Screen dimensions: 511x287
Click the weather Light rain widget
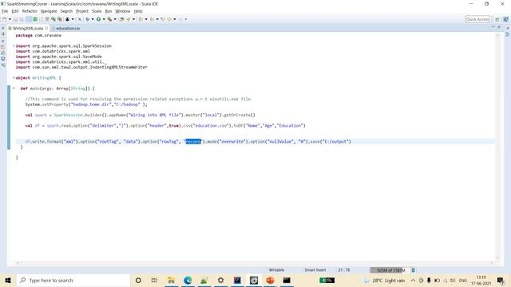(x=385, y=280)
